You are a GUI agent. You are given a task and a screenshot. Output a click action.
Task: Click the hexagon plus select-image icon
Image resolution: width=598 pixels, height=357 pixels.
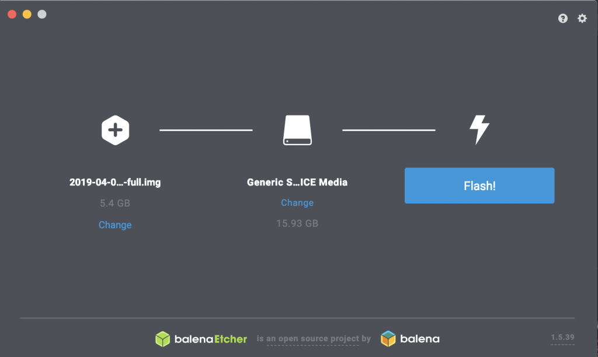coord(115,130)
